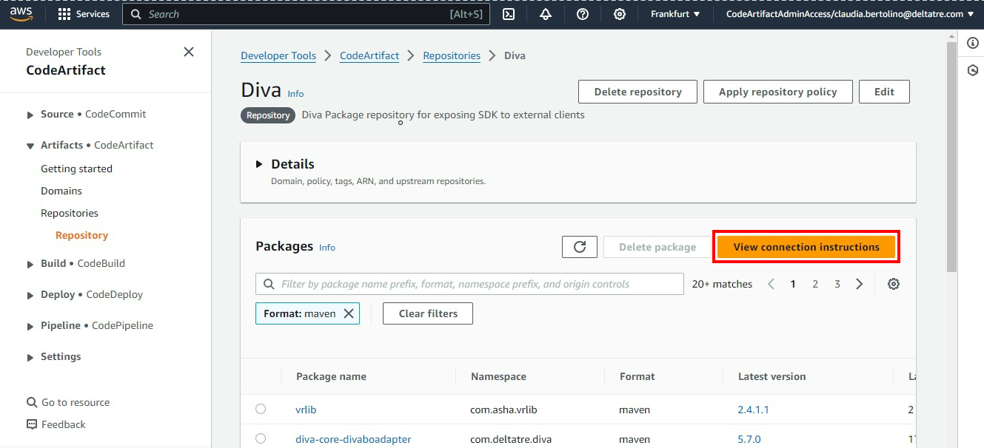Open the AWS home logo
The width and height of the screenshot is (984, 448).
click(21, 14)
